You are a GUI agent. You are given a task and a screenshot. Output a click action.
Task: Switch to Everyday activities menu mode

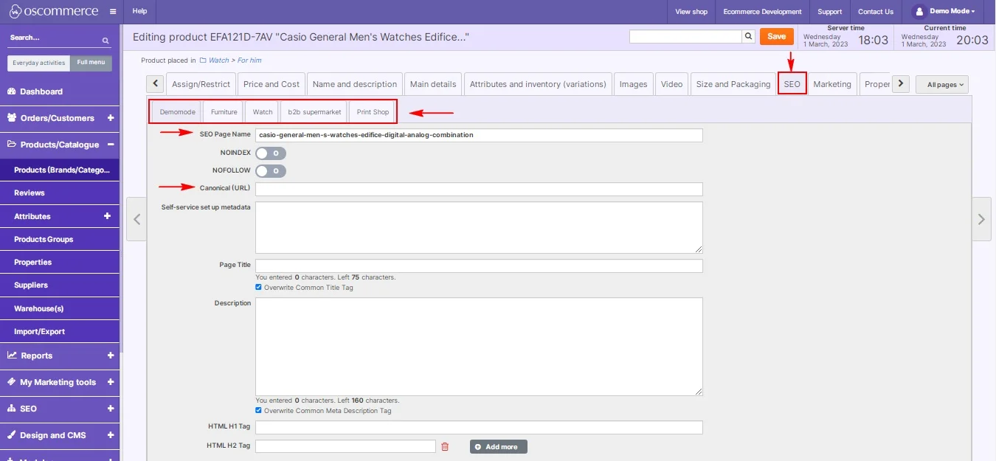pos(39,63)
